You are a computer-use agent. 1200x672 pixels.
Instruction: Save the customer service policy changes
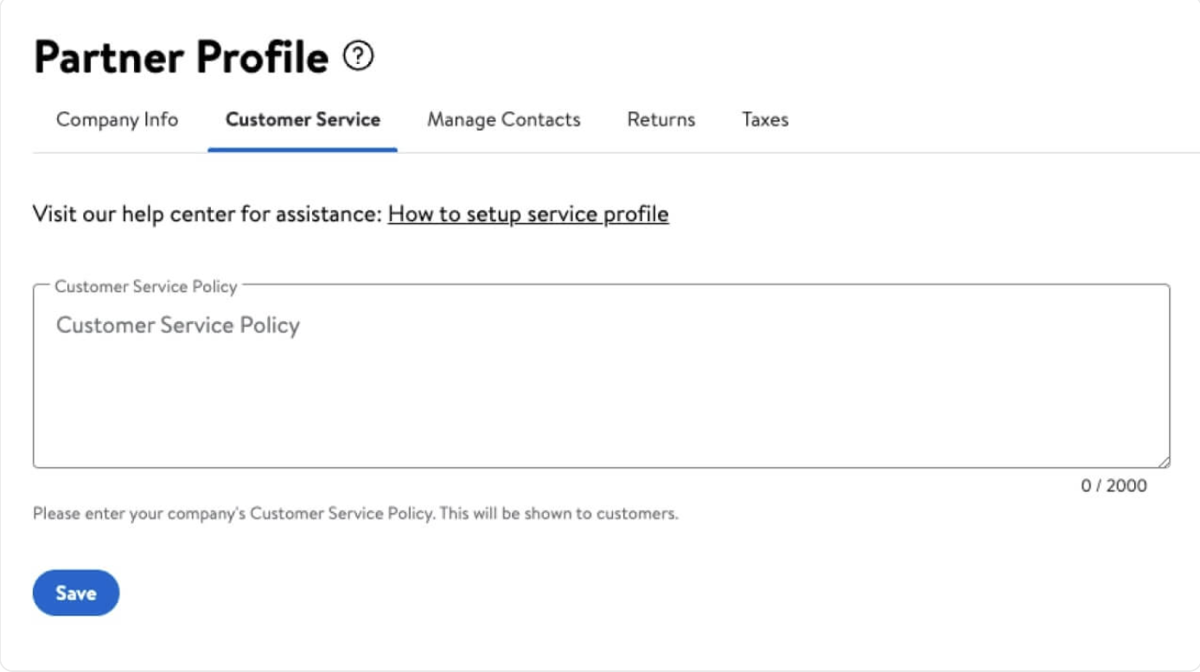pyautogui.click(x=75, y=593)
